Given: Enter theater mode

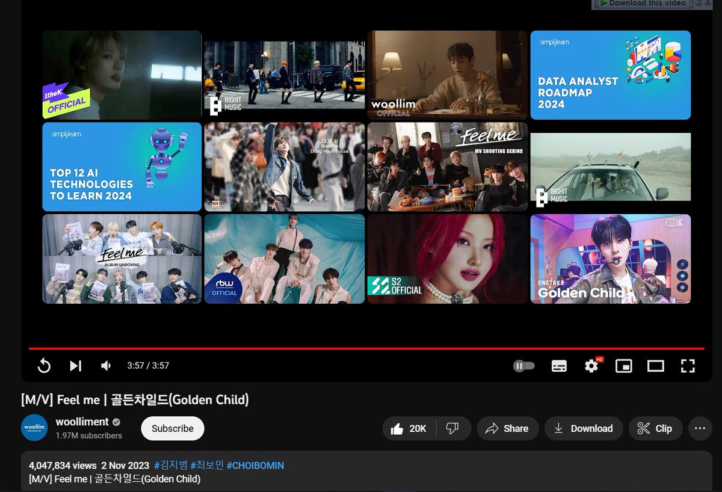Looking at the screenshot, I should [655, 366].
